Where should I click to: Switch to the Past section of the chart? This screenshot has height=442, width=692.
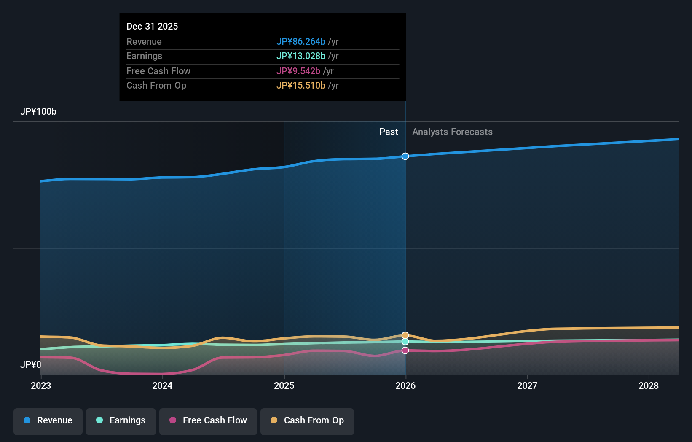click(x=389, y=132)
